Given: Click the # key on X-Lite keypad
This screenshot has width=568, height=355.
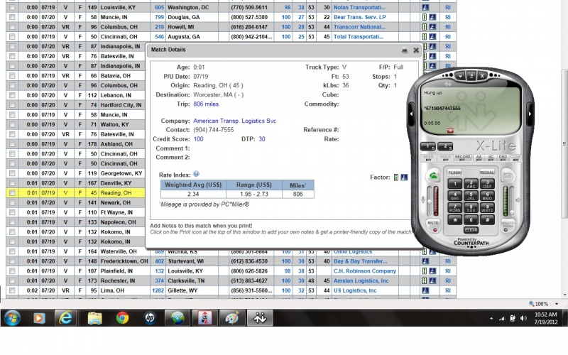Looking at the screenshot, I should [x=487, y=219].
